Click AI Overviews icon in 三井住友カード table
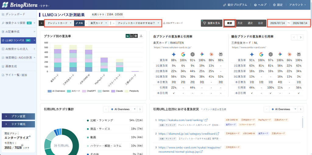The height and width of the screenshot is (155, 312). [252, 54]
